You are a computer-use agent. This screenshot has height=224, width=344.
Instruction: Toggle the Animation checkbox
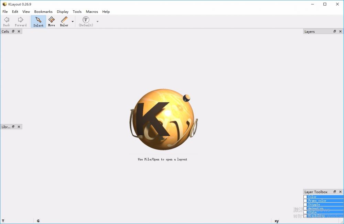click(305, 208)
